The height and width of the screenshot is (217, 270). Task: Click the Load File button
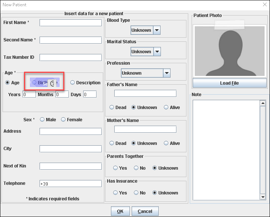pyautogui.click(x=229, y=83)
